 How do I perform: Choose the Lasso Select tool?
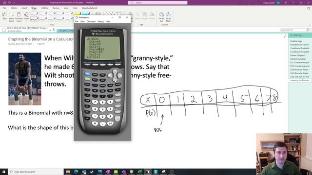12,17
